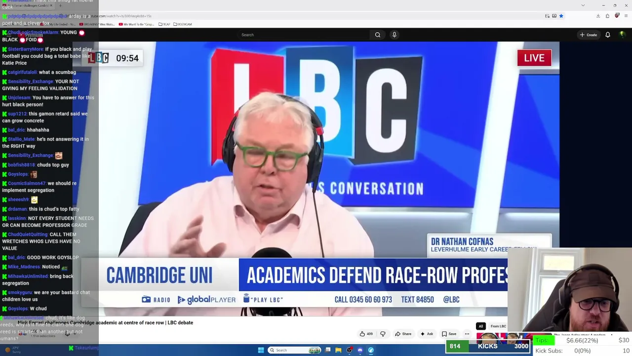The height and width of the screenshot is (356, 632).
Task: Open the BODYCAM bookmark folder
Action: (183, 24)
